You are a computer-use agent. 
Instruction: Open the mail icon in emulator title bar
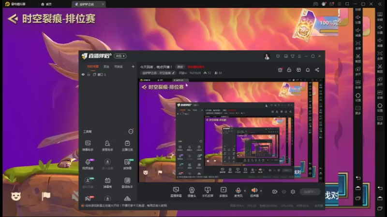(x=331, y=4)
